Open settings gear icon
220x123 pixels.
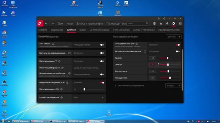174,24
